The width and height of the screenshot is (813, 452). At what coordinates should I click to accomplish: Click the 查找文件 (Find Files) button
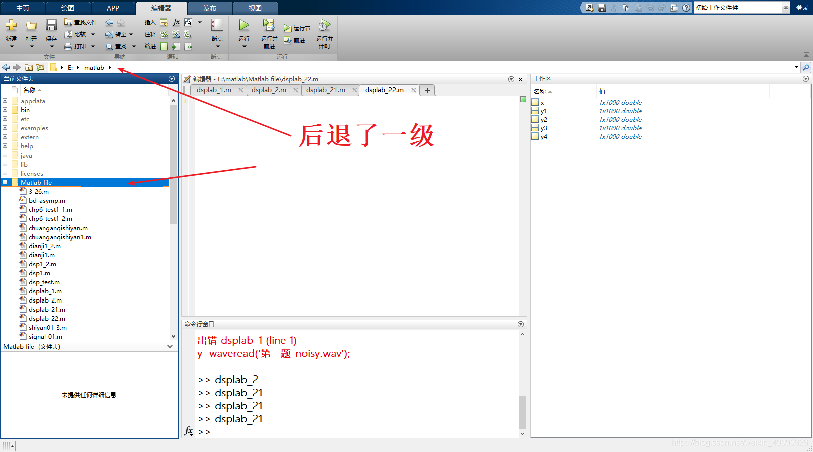[x=80, y=22]
